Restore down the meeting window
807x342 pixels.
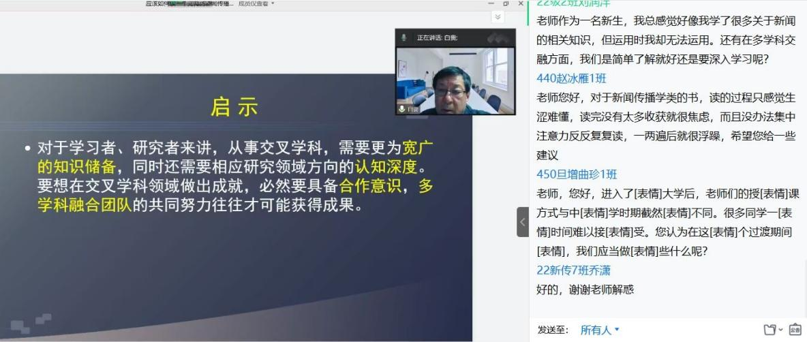point(506,3)
